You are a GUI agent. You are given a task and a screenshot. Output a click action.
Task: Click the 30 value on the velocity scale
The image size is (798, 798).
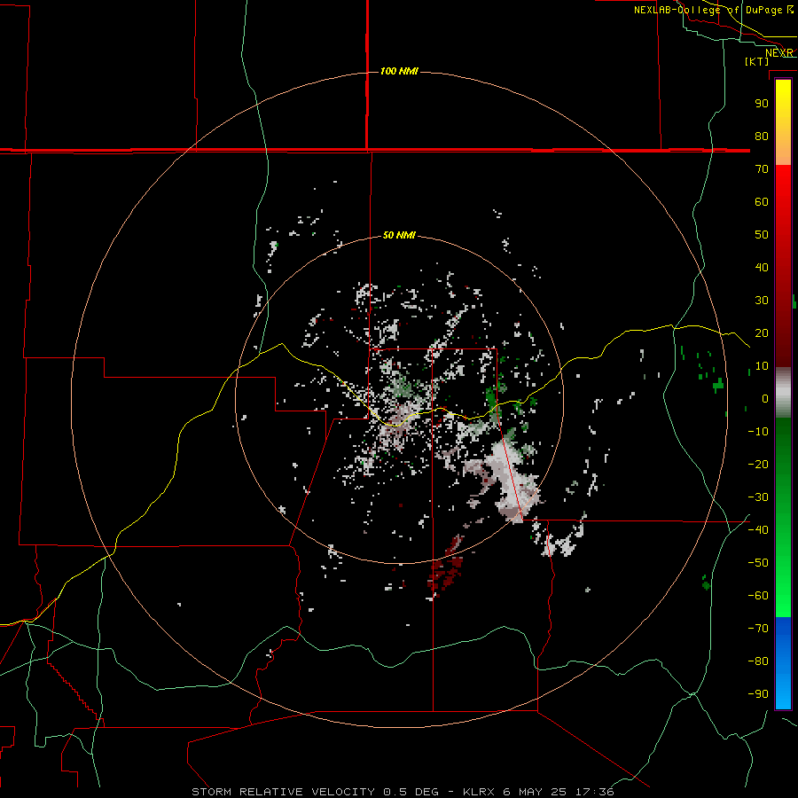762,301
